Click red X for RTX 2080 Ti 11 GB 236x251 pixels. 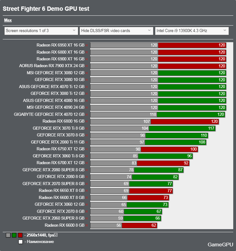coord(87,142)
